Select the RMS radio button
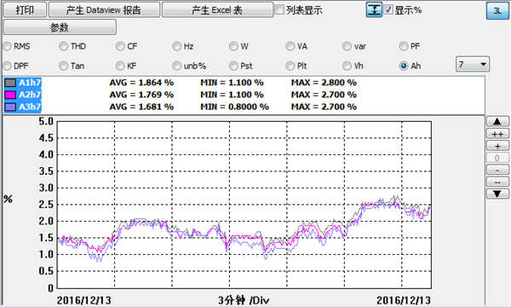This screenshot has width=511, height=307. point(7,46)
